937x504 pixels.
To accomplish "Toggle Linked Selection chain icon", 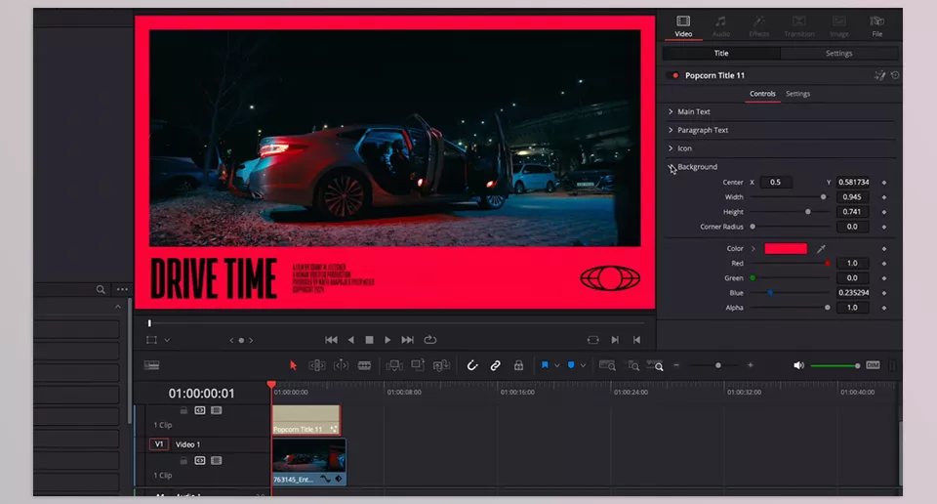I will [x=496, y=365].
